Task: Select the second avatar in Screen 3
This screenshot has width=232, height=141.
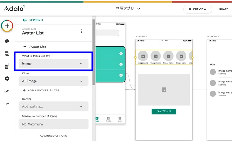Action: coord(156,56)
